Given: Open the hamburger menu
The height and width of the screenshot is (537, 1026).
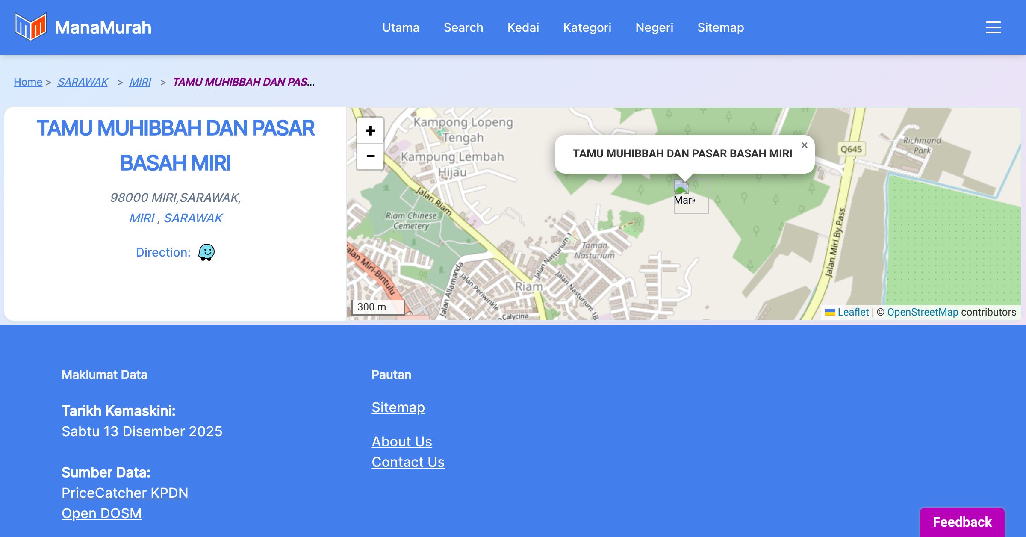Looking at the screenshot, I should click(993, 27).
